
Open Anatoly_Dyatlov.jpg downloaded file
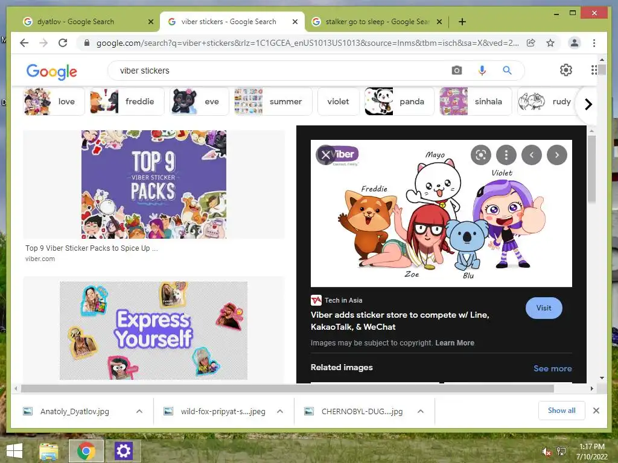pos(74,411)
